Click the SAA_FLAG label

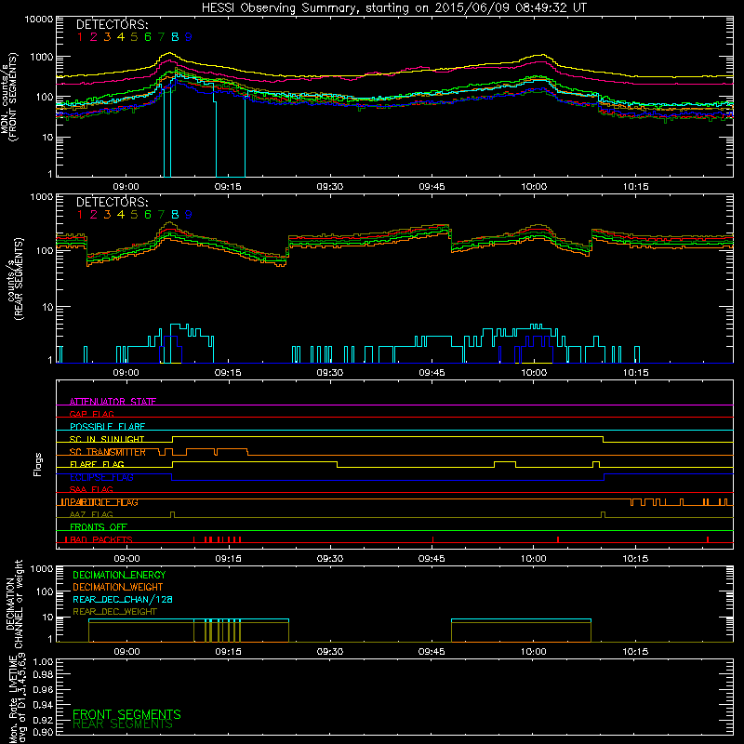coord(91,489)
